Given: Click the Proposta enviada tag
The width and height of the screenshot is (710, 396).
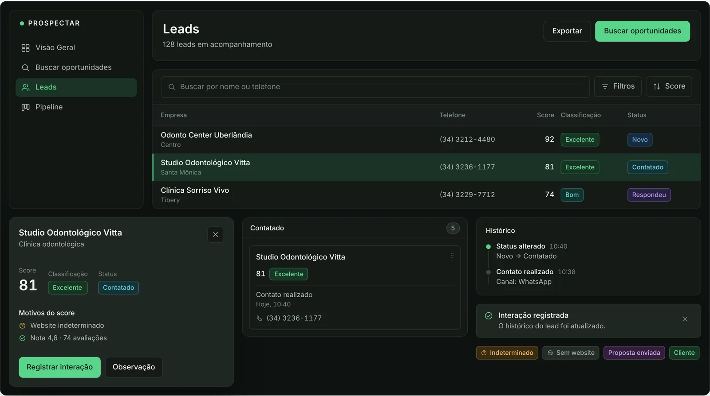Looking at the screenshot, I should 634,353.
